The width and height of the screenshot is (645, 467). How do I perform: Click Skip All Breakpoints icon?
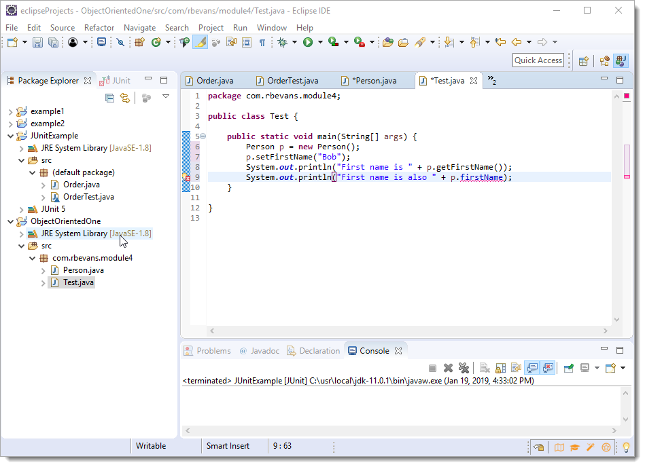coord(120,42)
